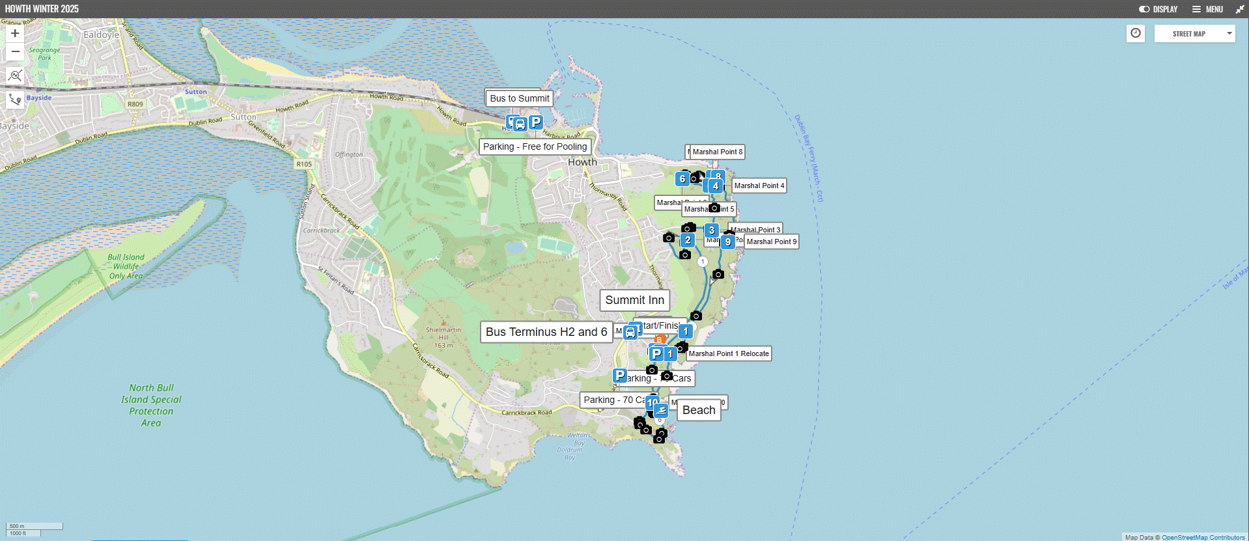Open the Street Map layer dropdown
The image size is (1249, 541).
1194,33
